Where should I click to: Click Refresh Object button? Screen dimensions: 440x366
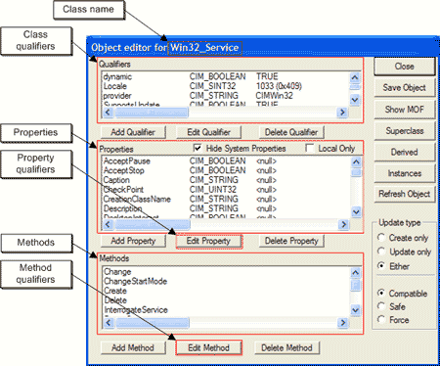(405, 194)
